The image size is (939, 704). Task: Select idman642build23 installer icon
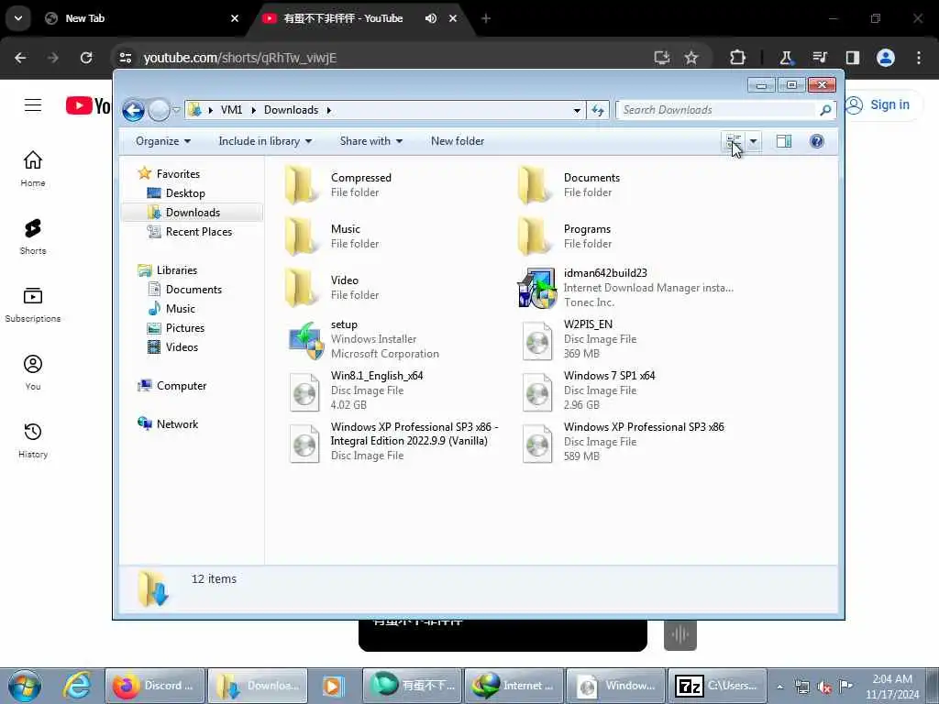coord(536,288)
